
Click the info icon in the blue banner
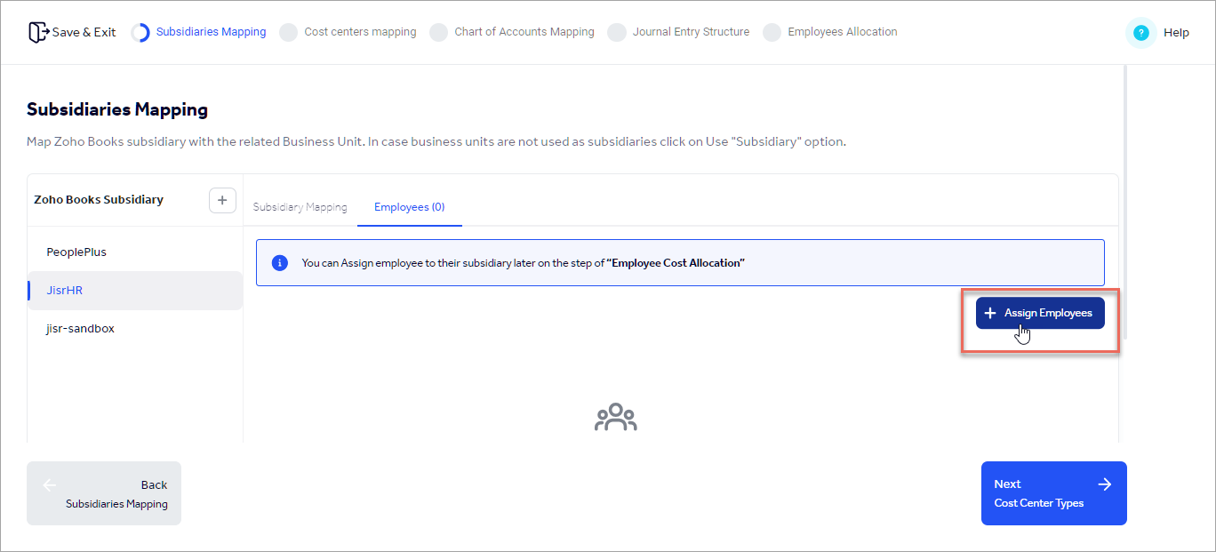point(280,263)
